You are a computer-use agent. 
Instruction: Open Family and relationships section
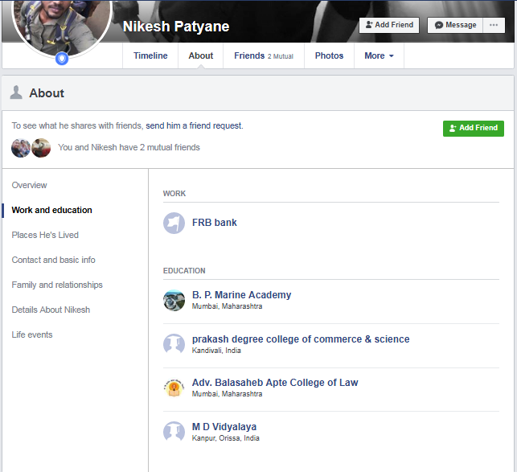(x=57, y=285)
